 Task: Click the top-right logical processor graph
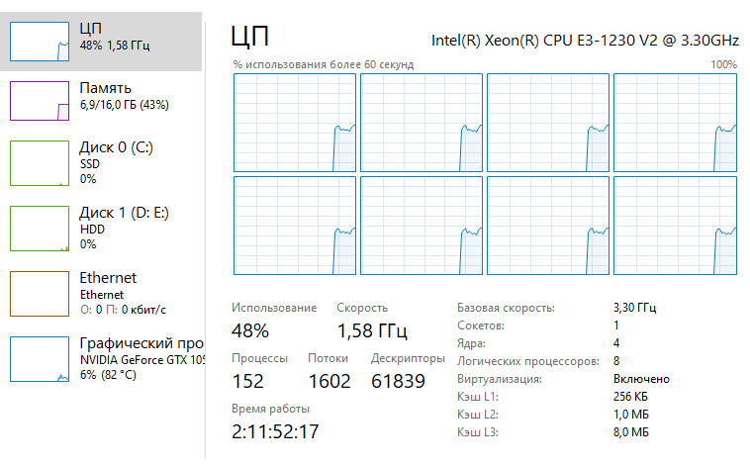coord(675,123)
